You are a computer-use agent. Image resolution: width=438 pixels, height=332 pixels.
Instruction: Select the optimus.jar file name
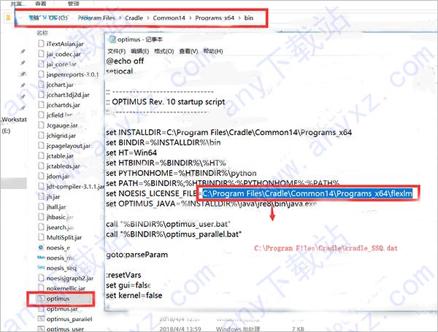click(62, 309)
